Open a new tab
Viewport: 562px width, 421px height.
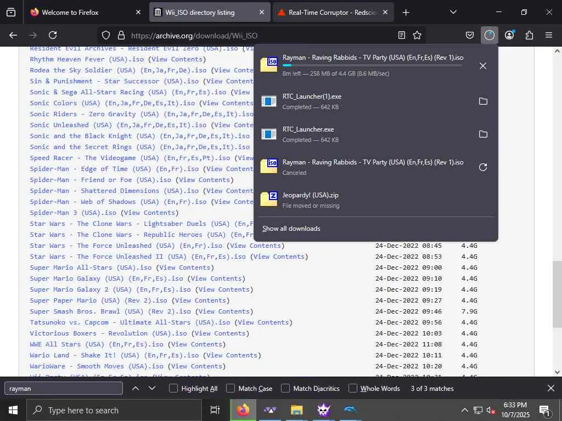(x=406, y=13)
